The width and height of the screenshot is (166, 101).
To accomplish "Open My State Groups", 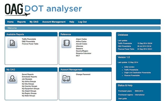I will point(28,96).
